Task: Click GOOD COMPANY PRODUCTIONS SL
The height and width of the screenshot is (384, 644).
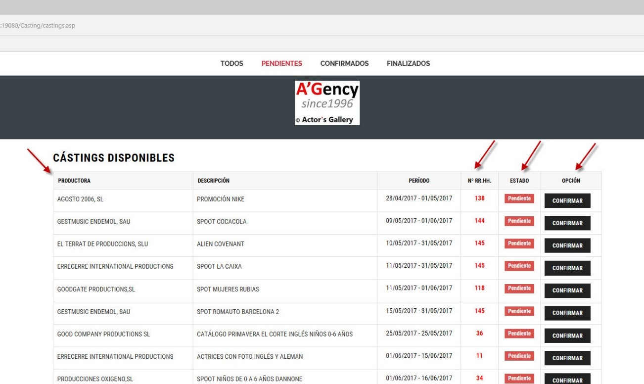Action: [103, 334]
